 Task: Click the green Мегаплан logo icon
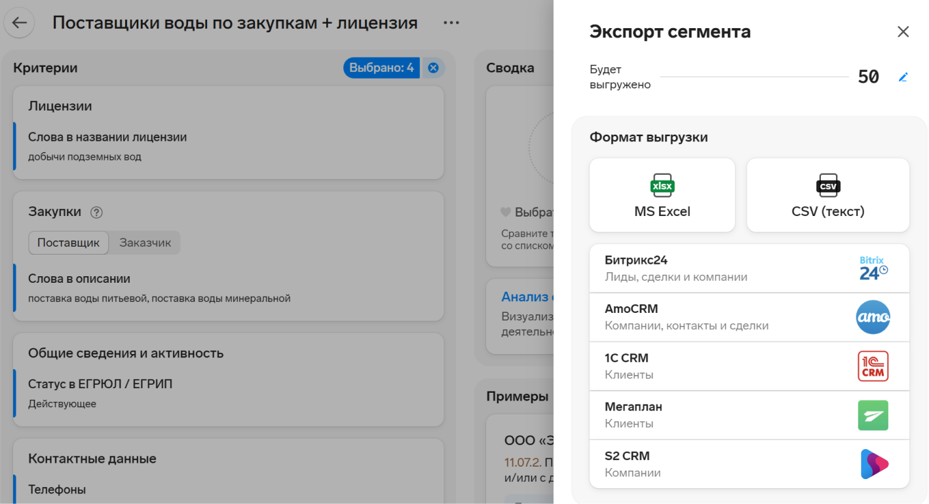click(873, 415)
